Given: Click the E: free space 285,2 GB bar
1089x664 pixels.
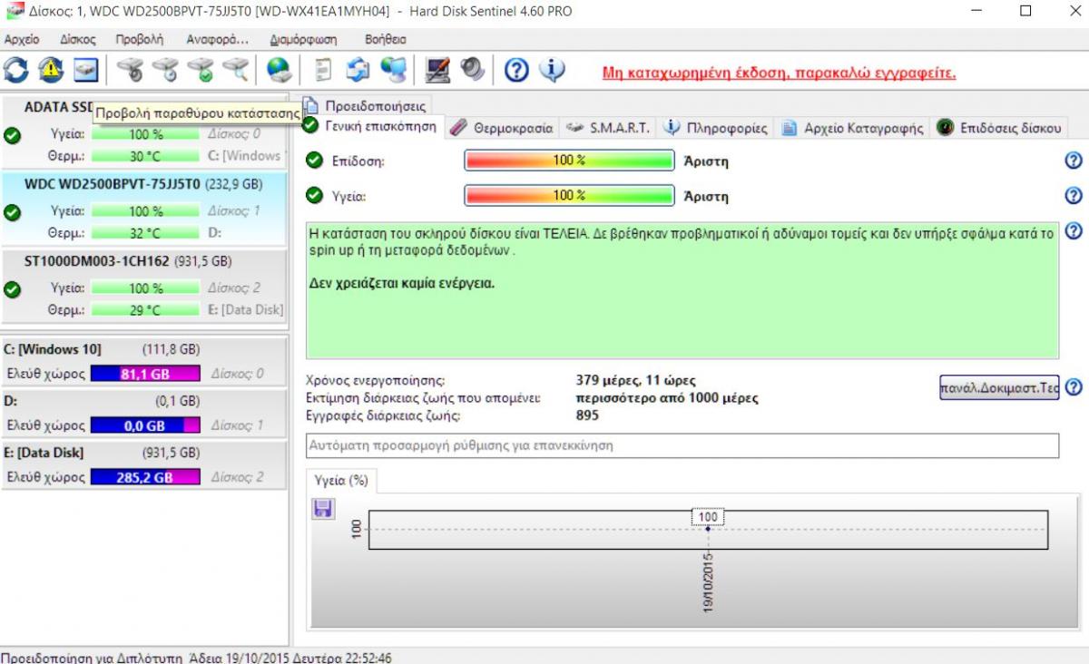Looking at the screenshot, I should tap(145, 476).
